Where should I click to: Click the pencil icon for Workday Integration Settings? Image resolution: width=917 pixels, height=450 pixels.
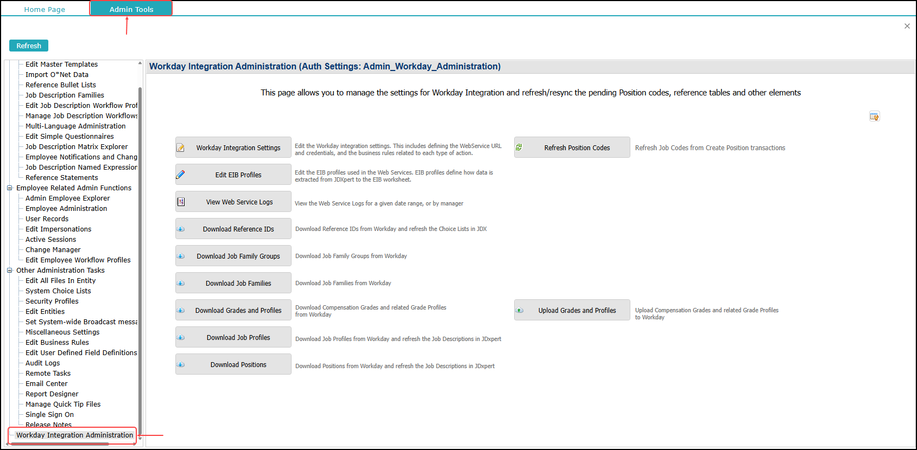pyautogui.click(x=181, y=147)
